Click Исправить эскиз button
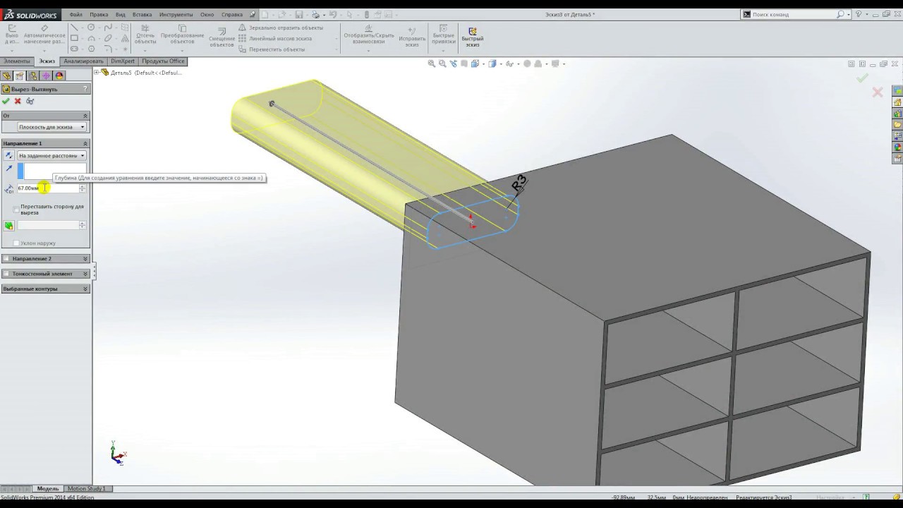This screenshot has width=903, height=508. point(412,37)
